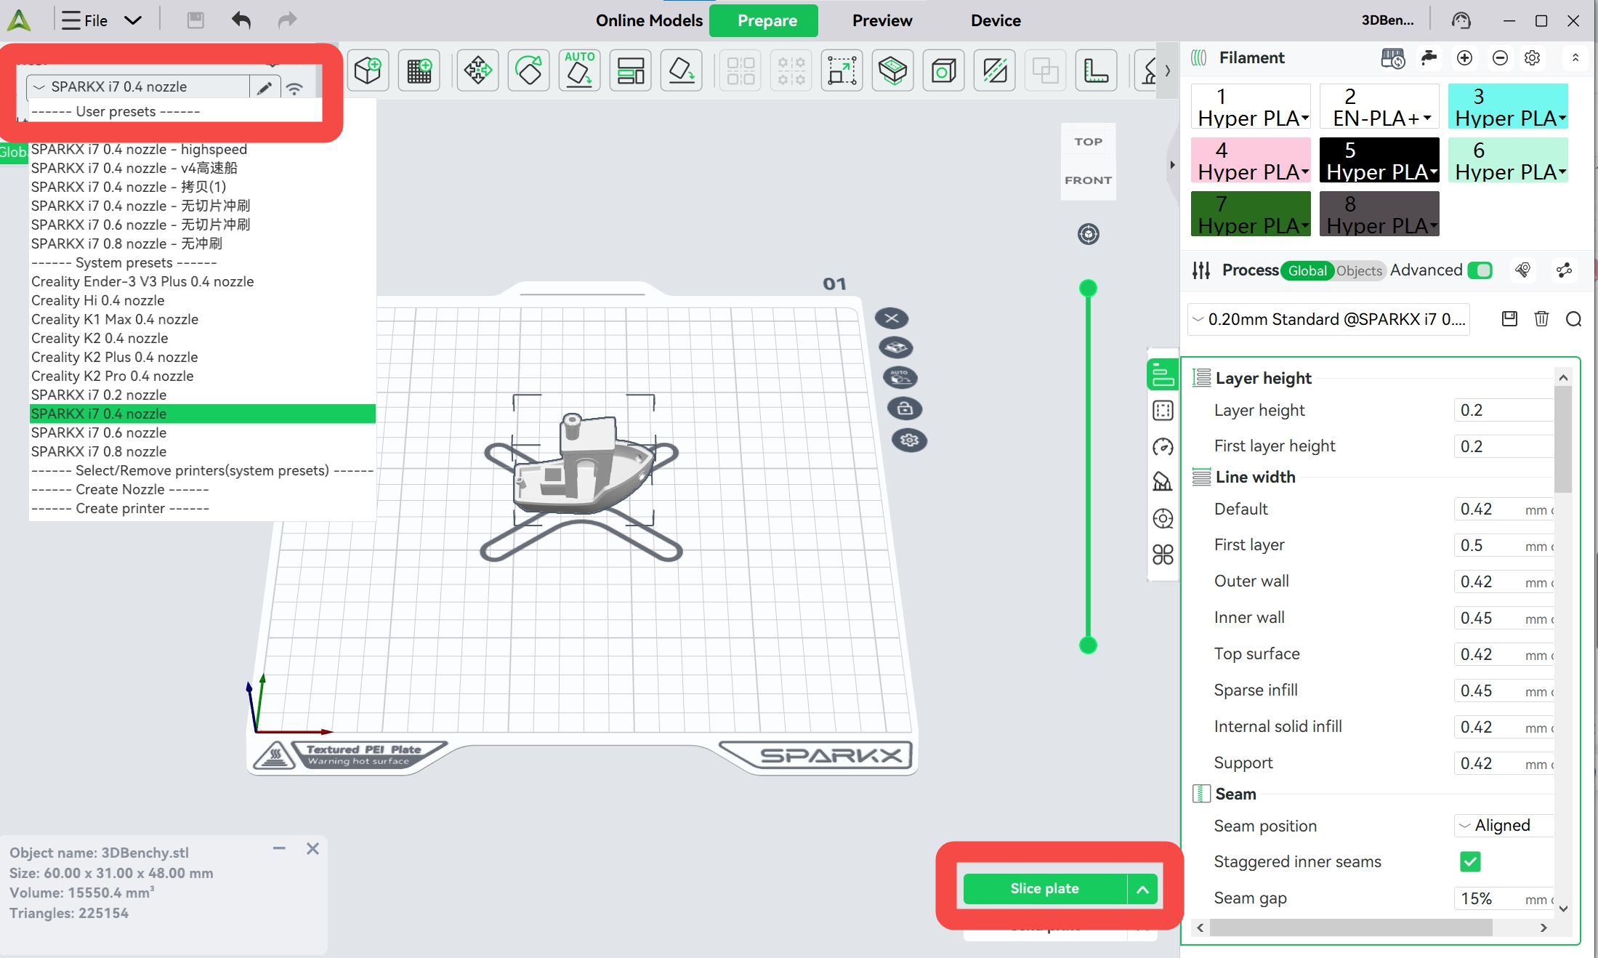Click the Rotate tool icon
The image size is (1598, 958).
click(528, 71)
